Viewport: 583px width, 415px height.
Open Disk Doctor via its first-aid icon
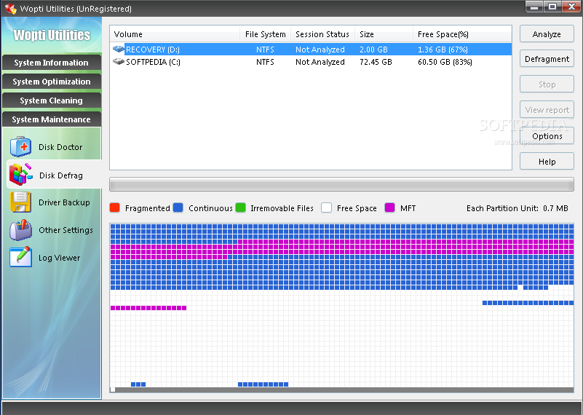pyautogui.click(x=21, y=146)
